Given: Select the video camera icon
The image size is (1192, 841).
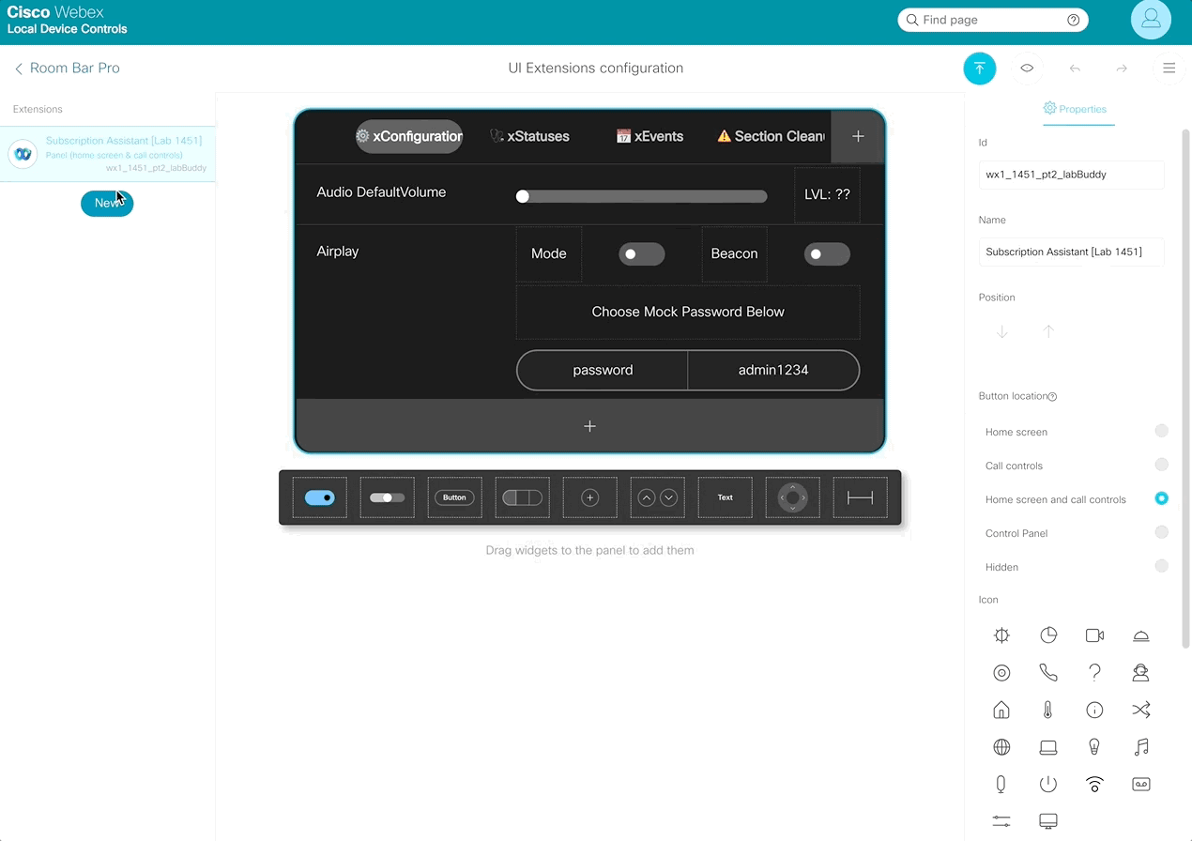Looking at the screenshot, I should tap(1094, 635).
